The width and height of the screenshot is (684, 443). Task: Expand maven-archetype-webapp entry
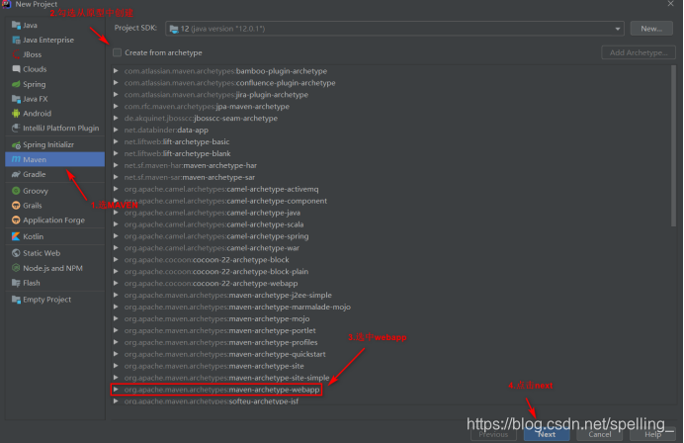(x=116, y=390)
